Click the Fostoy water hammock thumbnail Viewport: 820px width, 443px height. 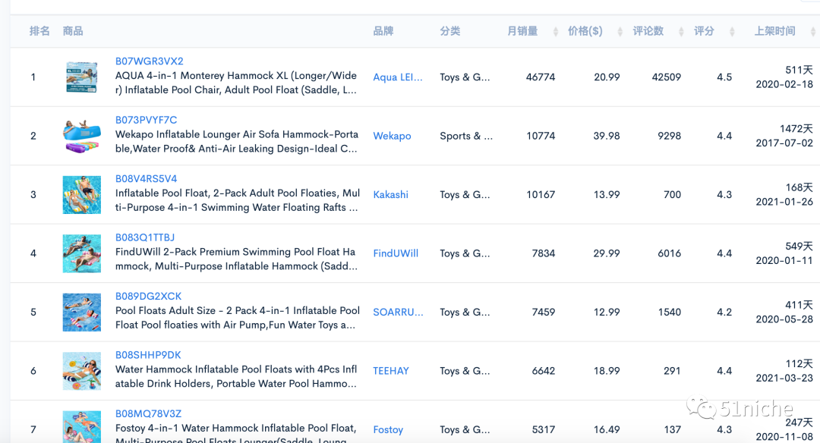pyautogui.click(x=81, y=427)
